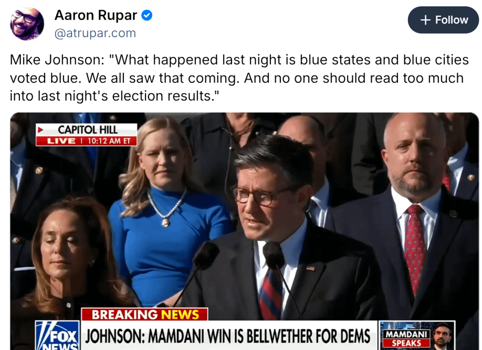Open Aaron Rupar's profile avatar
Image resolution: width=482 pixels, height=350 pixels.
pyautogui.click(x=27, y=23)
